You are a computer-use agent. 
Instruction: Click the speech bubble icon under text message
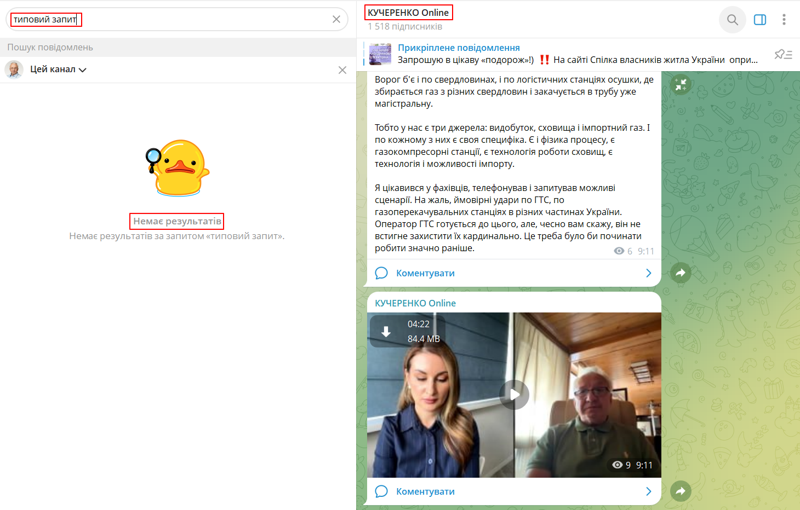point(381,273)
